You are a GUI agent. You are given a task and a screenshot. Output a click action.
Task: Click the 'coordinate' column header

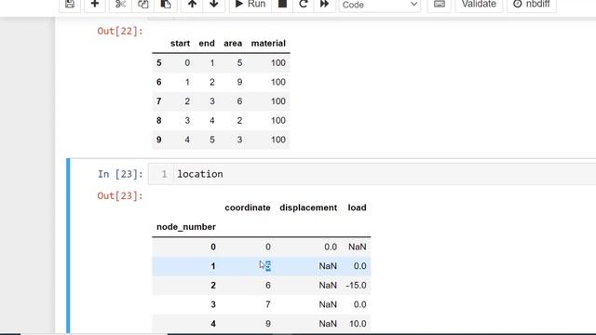coord(248,208)
